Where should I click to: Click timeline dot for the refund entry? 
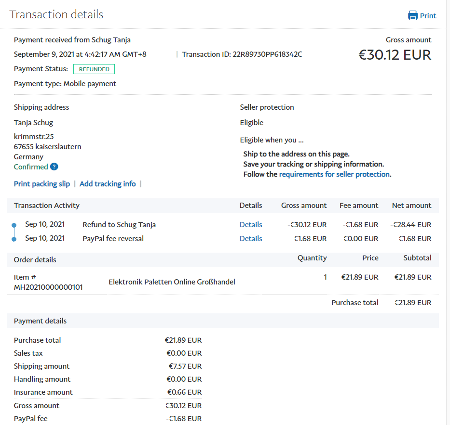click(x=14, y=225)
